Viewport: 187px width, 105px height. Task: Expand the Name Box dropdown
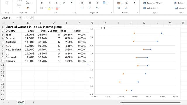point(18,17)
